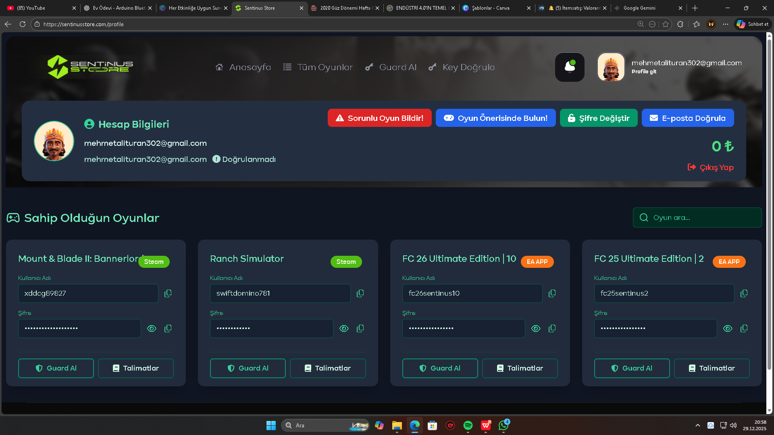Open the Copilot Sohbet et button

[x=753, y=24]
